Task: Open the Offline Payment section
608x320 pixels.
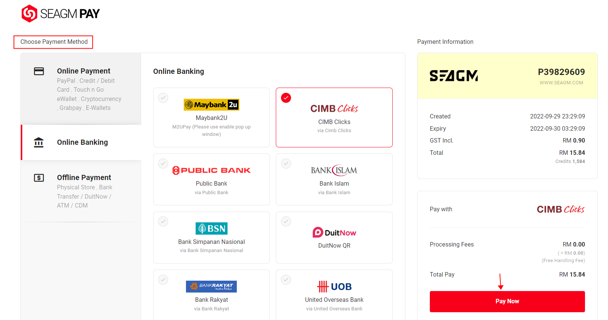Action: (84, 177)
